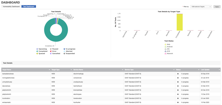Click the '02 Dec 2019' last update cell

[210, 90]
